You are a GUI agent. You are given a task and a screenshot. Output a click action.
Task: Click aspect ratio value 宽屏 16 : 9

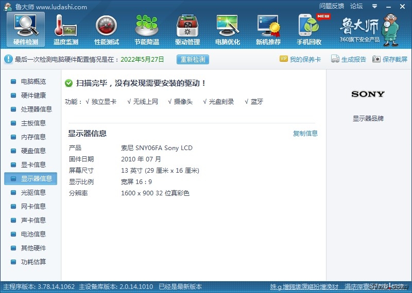(x=136, y=182)
